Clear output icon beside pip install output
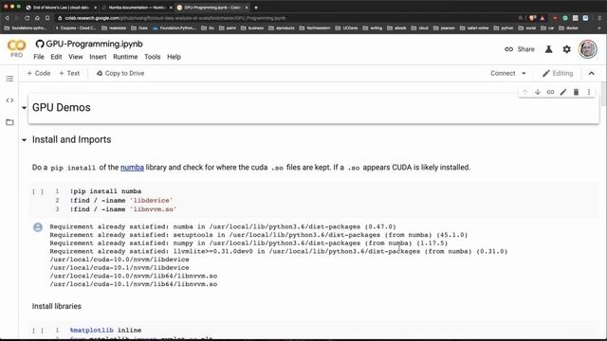The width and height of the screenshot is (607, 341). [38, 227]
